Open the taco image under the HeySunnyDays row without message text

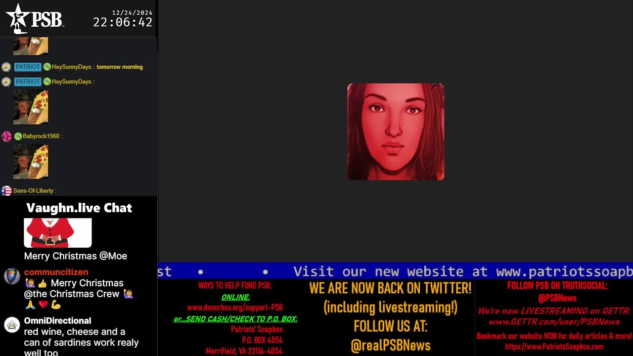[x=31, y=107]
